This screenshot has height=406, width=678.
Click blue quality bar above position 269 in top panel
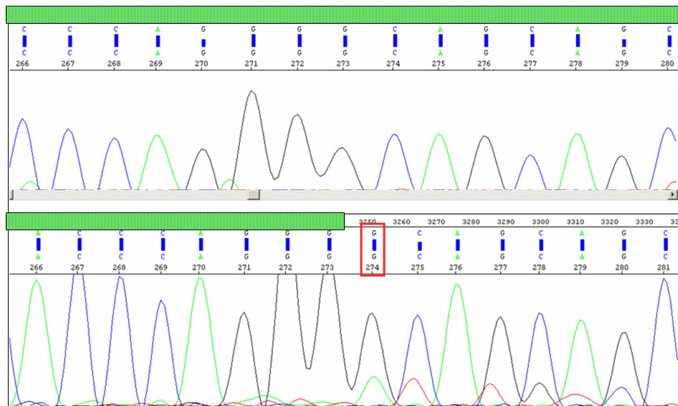158,41
